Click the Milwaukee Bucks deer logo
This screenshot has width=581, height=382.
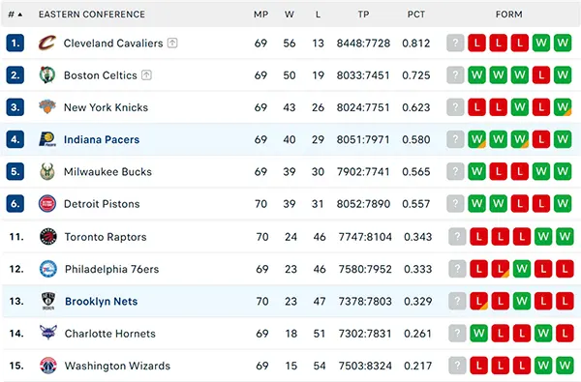click(47, 171)
